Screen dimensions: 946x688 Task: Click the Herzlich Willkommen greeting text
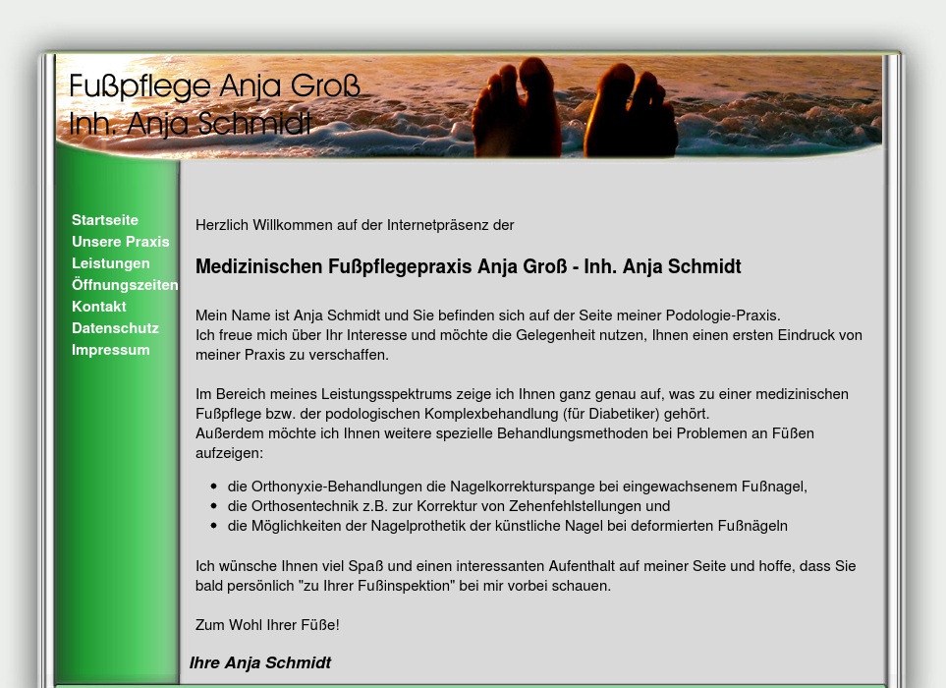pyautogui.click(x=355, y=224)
